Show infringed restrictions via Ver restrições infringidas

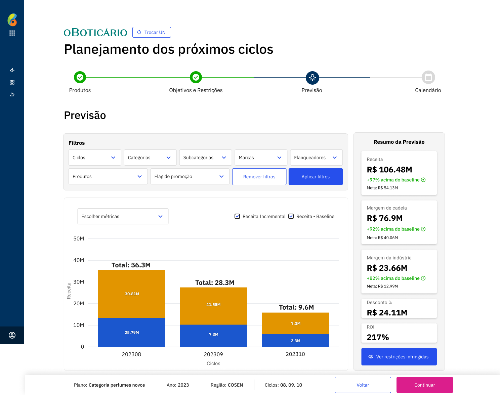coord(399,357)
